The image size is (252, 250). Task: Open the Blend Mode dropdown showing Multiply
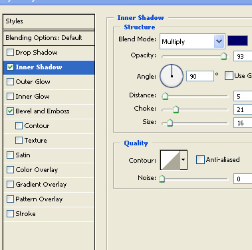192,41
